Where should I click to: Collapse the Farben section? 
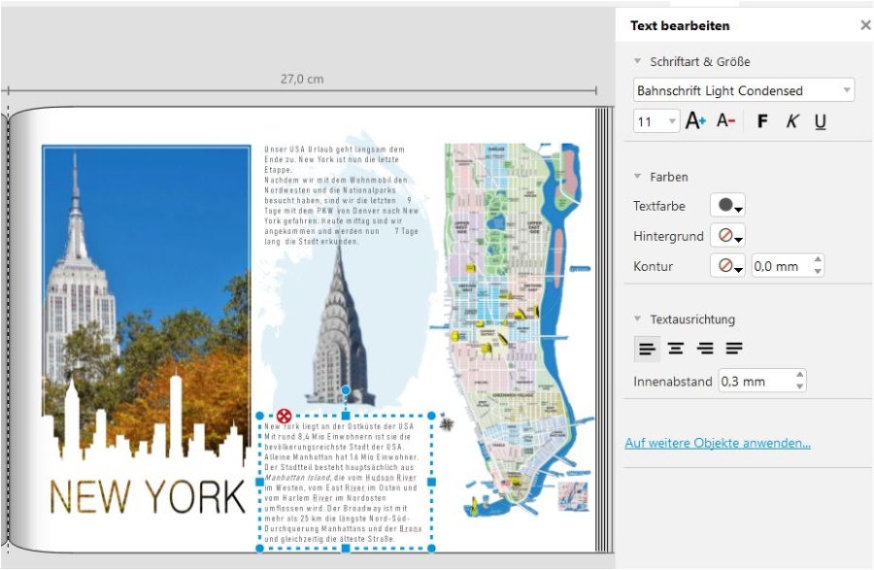[638, 177]
